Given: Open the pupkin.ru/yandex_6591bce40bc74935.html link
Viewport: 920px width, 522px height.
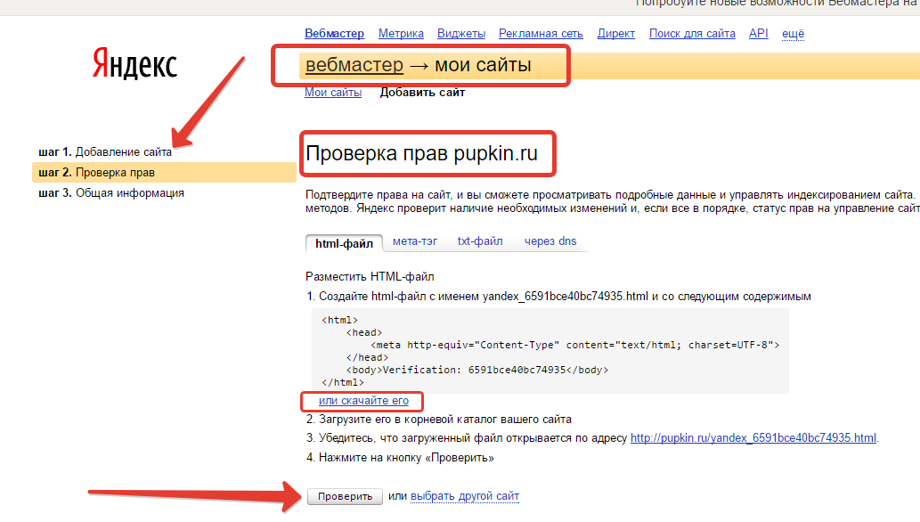Looking at the screenshot, I should [753, 438].
